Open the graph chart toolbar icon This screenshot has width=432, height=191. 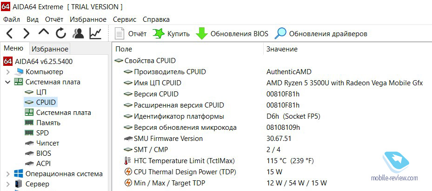coord(95,33)
